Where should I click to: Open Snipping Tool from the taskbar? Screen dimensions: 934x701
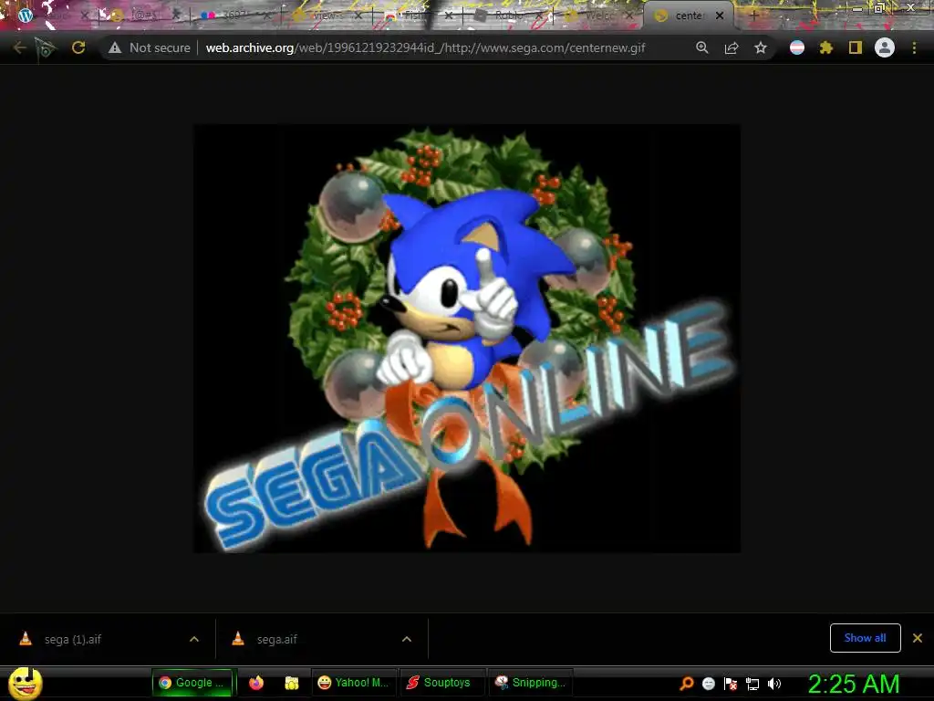click(x=530, y=683)
